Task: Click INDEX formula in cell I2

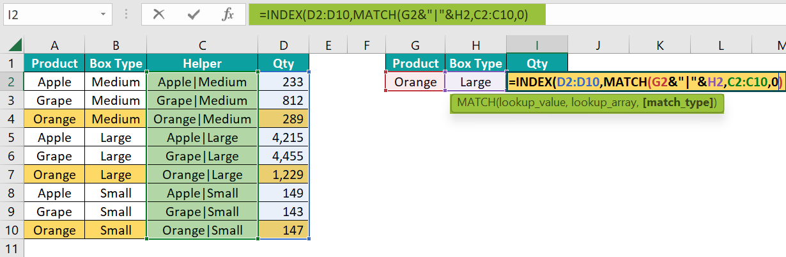Action: (645, 82)
